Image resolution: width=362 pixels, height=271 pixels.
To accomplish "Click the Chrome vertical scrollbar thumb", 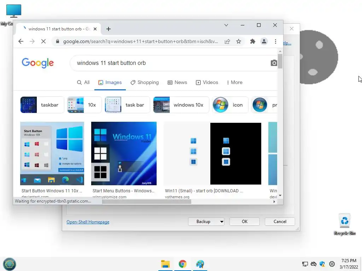I will (280, 61).
